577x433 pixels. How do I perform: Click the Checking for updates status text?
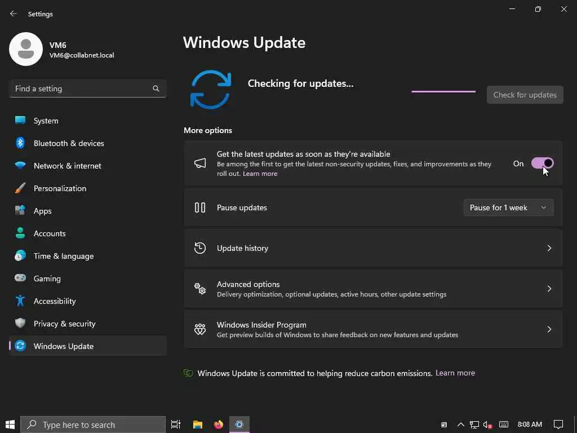300,83
